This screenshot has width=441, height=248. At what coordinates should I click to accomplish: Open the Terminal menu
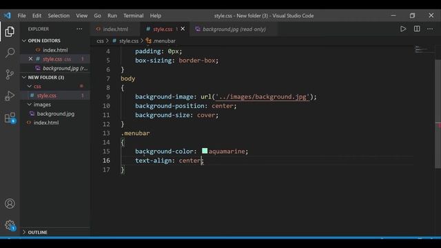(133, 16)
